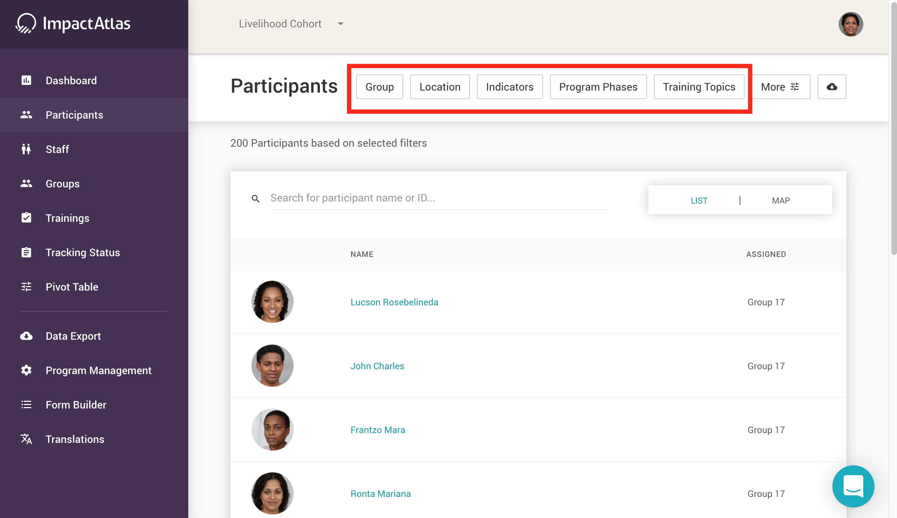Click the Staff icon in sidebar
Viewport: 897px width, 518px height.
pyautogui.click(x=26, y=149)
